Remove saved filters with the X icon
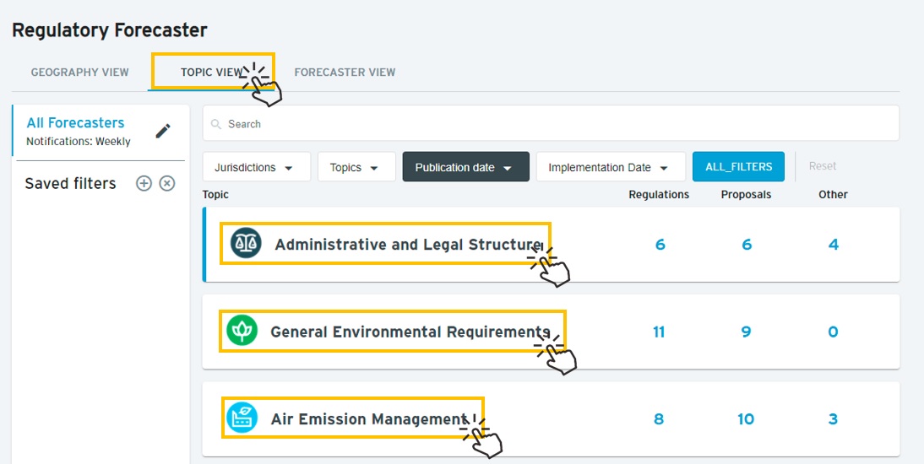 (x=167, y=184)
